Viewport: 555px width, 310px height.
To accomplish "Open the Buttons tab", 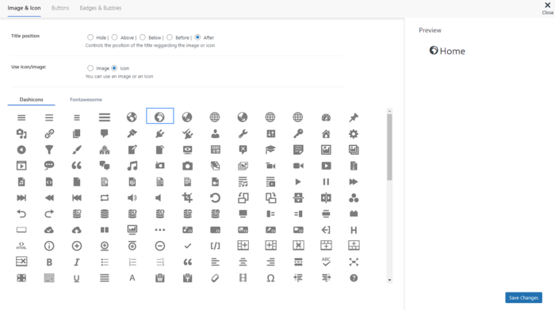I will (x=60, y=8).
